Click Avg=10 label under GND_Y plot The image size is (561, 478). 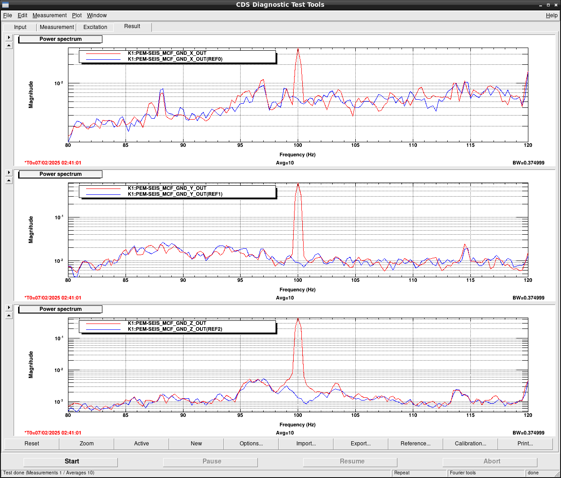285,298
